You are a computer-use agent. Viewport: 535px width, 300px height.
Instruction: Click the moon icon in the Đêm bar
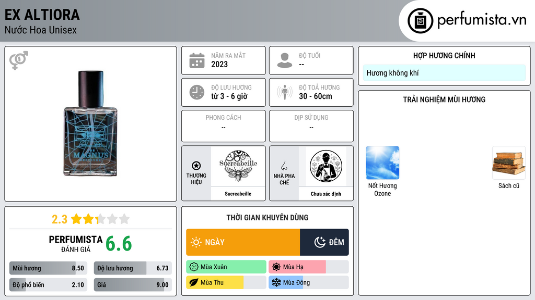coord(320,242)
